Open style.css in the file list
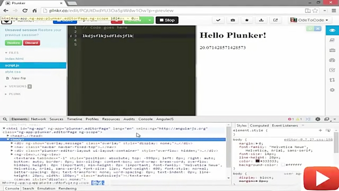 point(13,72)
